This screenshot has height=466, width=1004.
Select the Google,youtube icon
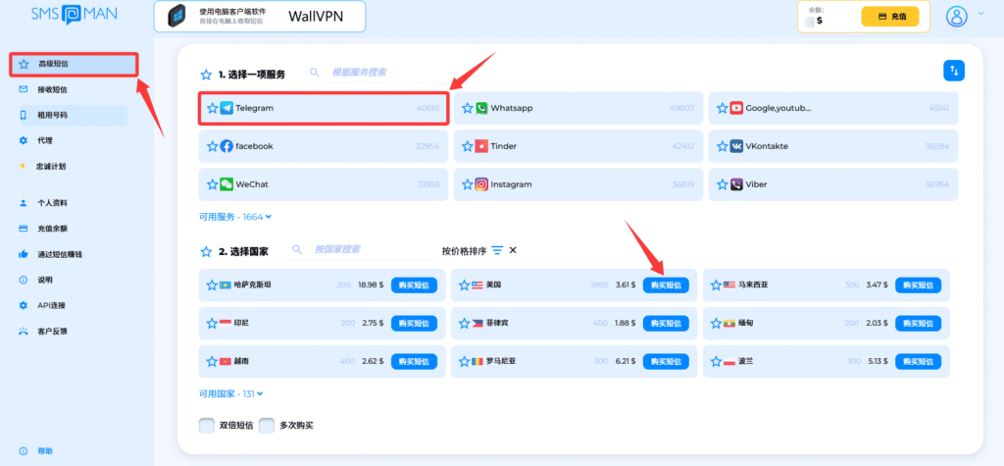736,108
